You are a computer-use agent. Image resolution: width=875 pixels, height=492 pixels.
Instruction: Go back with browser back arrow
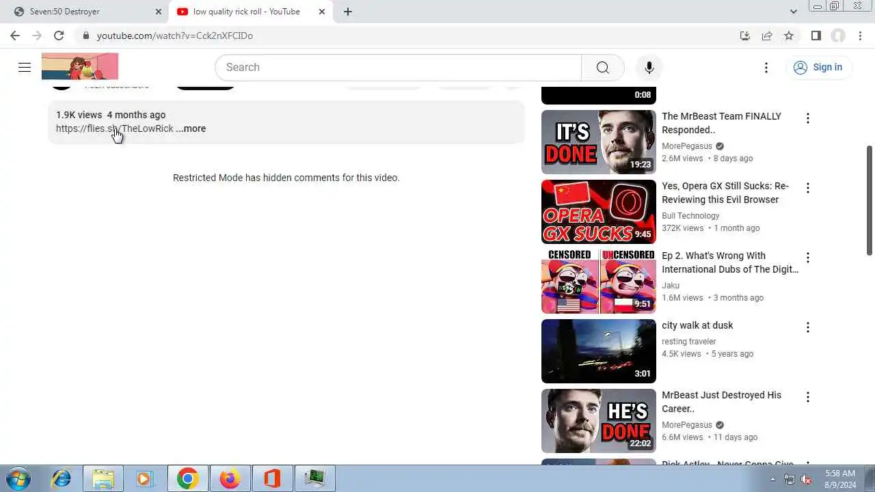(x=15, y=36)
